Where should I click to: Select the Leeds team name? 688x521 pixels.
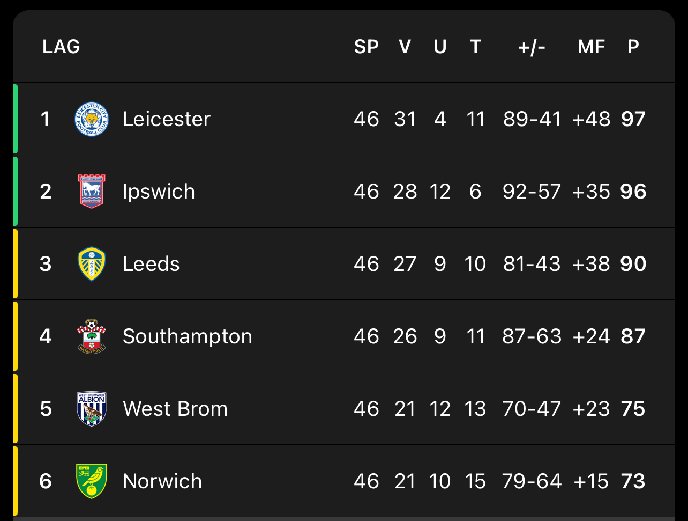tap(151, 264)
